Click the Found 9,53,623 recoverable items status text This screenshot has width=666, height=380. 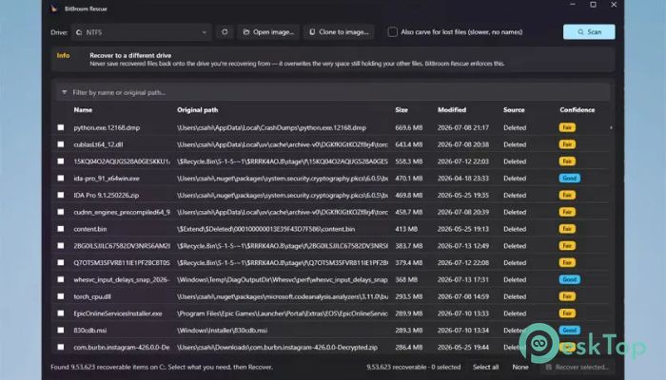tap(162, 367)
